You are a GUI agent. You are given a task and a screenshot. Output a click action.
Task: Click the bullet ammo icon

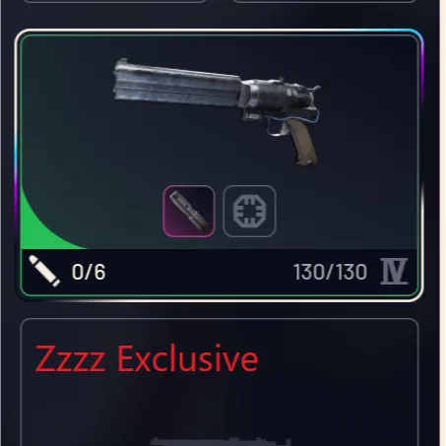click(x=44, y=271)
